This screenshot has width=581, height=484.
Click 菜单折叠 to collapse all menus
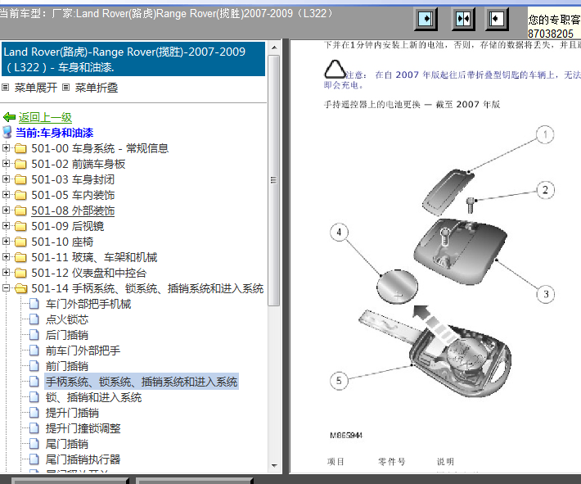pyautogui.click(x=97, y=88)
